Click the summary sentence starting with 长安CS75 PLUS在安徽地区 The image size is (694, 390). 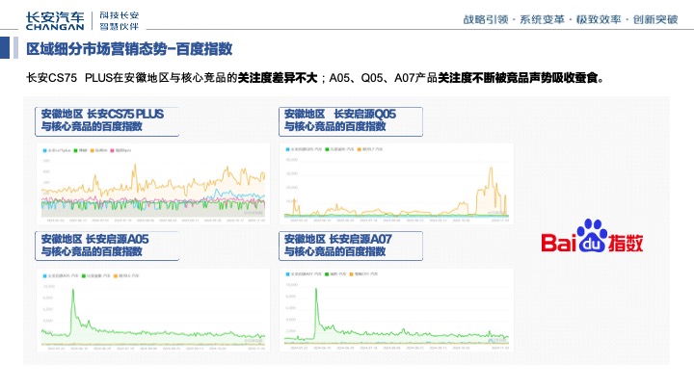point(315,78)
